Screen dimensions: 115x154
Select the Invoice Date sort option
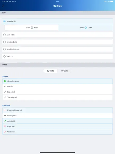point(58,42)
